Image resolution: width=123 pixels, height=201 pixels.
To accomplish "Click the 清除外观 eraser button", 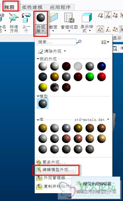I will click(50, 51).
